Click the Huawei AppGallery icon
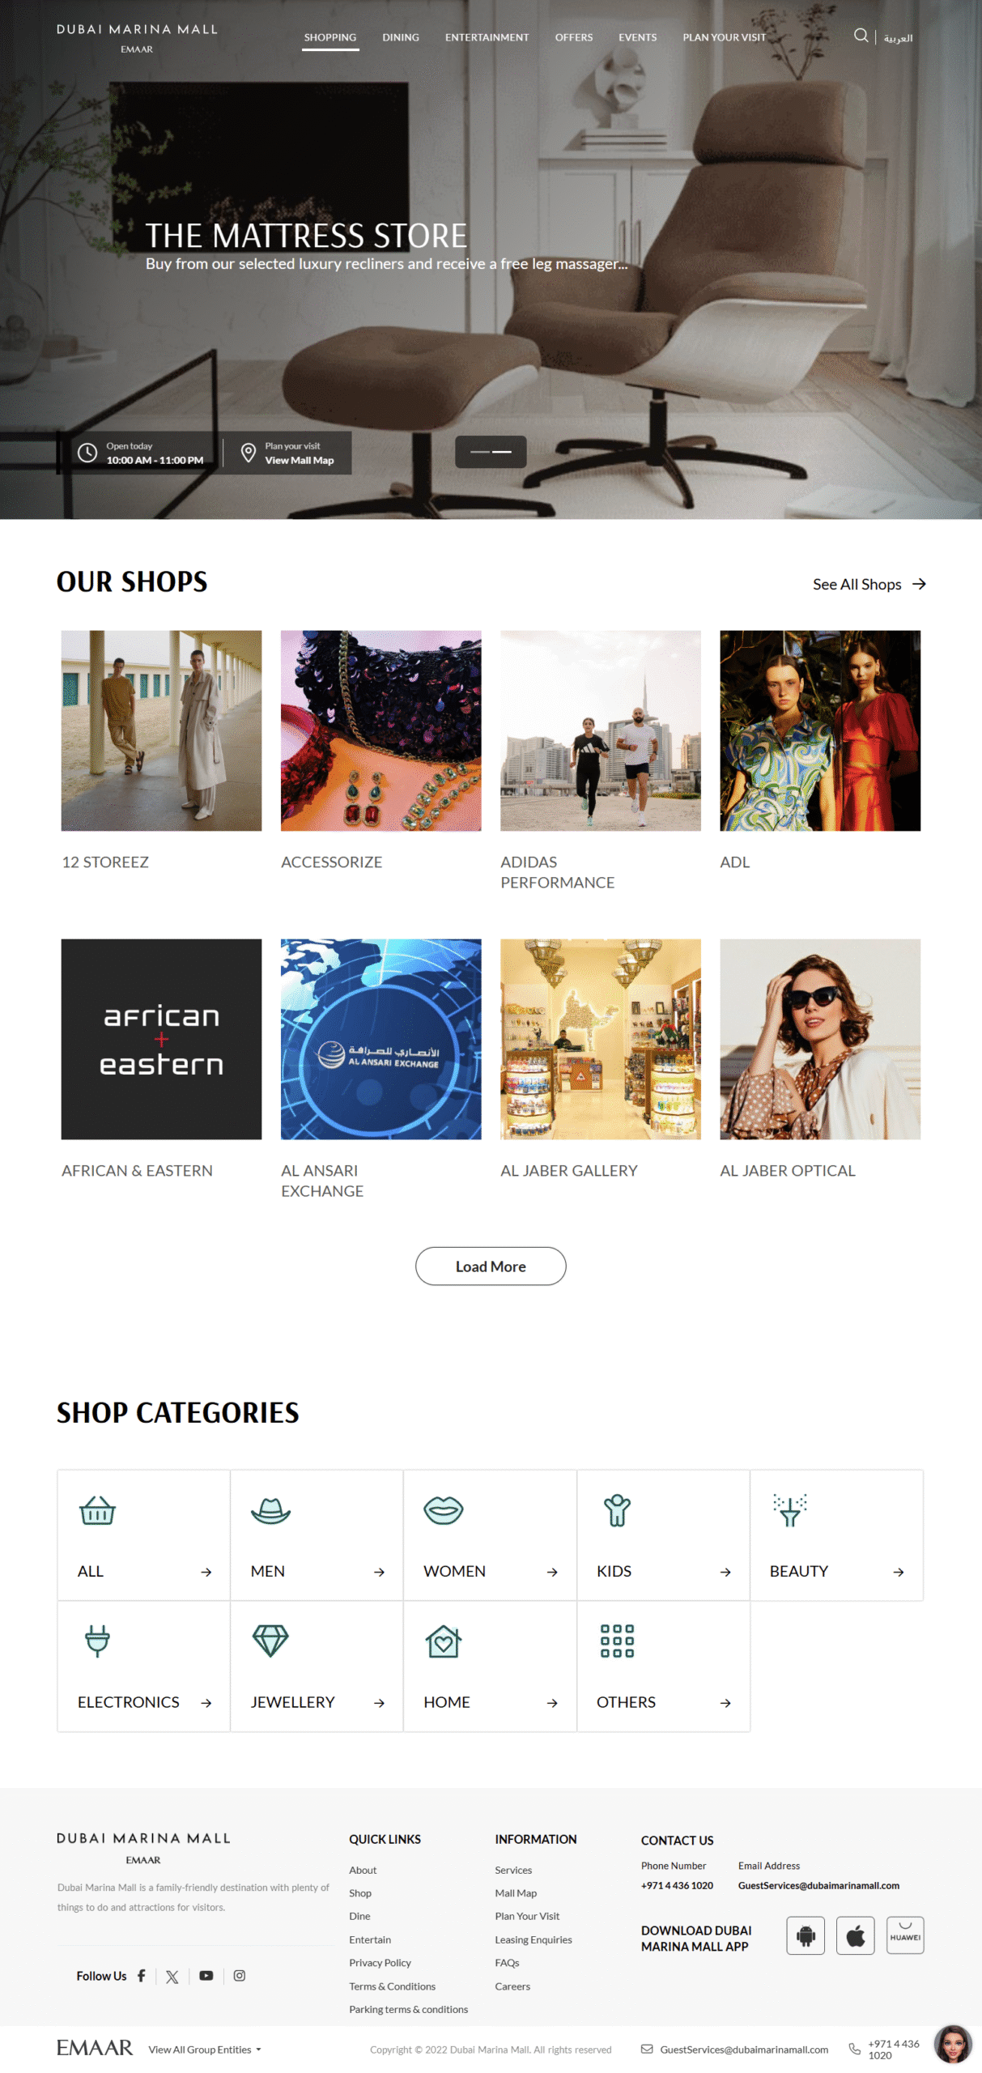The image size is (982, 2073). pyautogui.click(x=904, y=1935)
